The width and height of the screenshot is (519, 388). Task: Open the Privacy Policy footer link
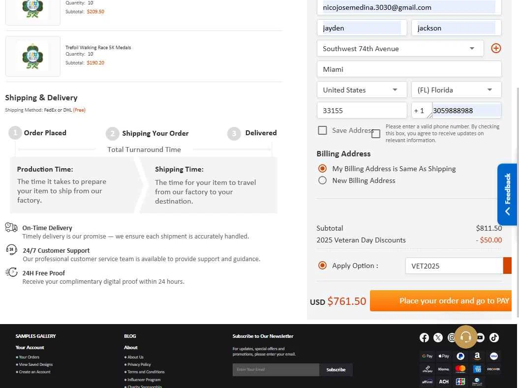(139, 364)
